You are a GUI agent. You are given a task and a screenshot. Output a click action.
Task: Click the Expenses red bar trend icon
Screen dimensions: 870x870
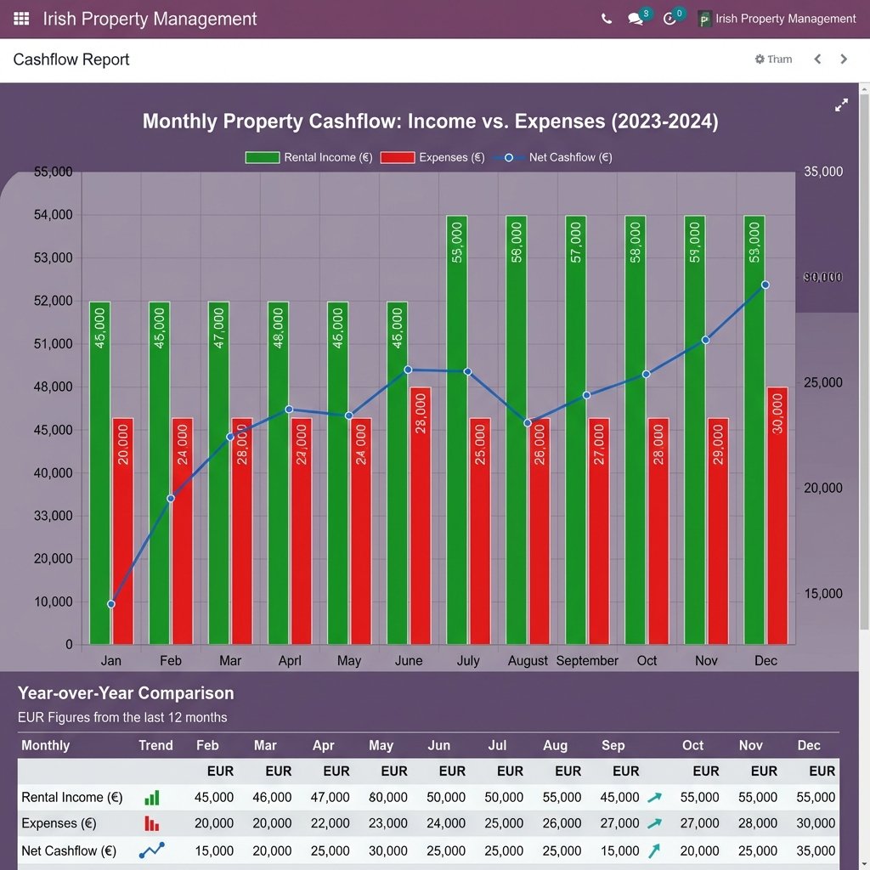click(x=153, y=822)
